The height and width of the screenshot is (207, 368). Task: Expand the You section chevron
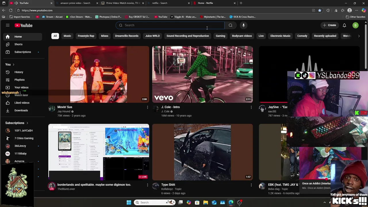[x=14, y=64]
